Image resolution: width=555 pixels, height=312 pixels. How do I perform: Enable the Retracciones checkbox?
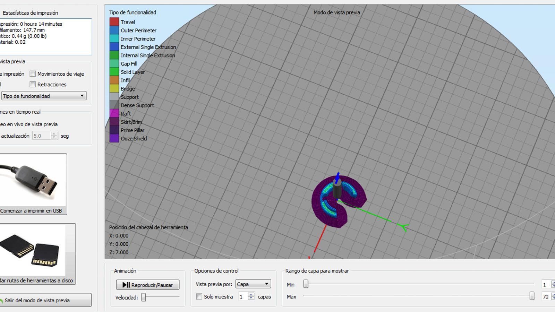tap(33, 84)
